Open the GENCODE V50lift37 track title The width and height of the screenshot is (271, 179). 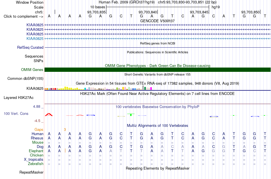157,21
